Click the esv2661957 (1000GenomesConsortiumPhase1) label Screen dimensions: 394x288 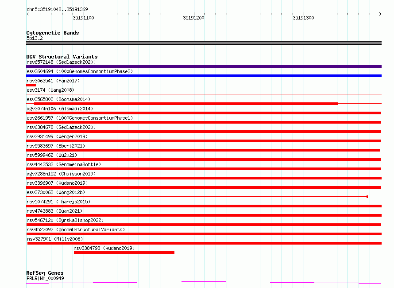80,118
